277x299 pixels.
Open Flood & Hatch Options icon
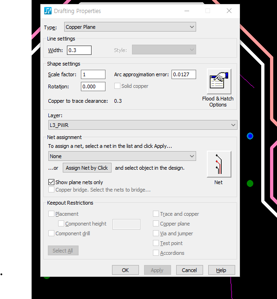click(x=219, y=81)
